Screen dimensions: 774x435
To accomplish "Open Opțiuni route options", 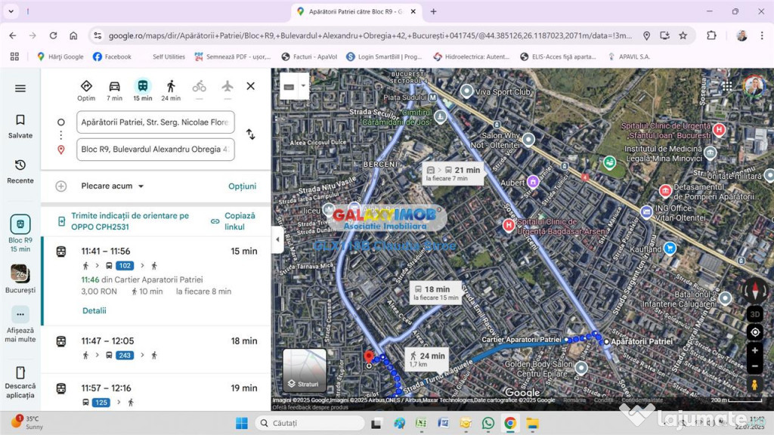I will coord(242,186).
